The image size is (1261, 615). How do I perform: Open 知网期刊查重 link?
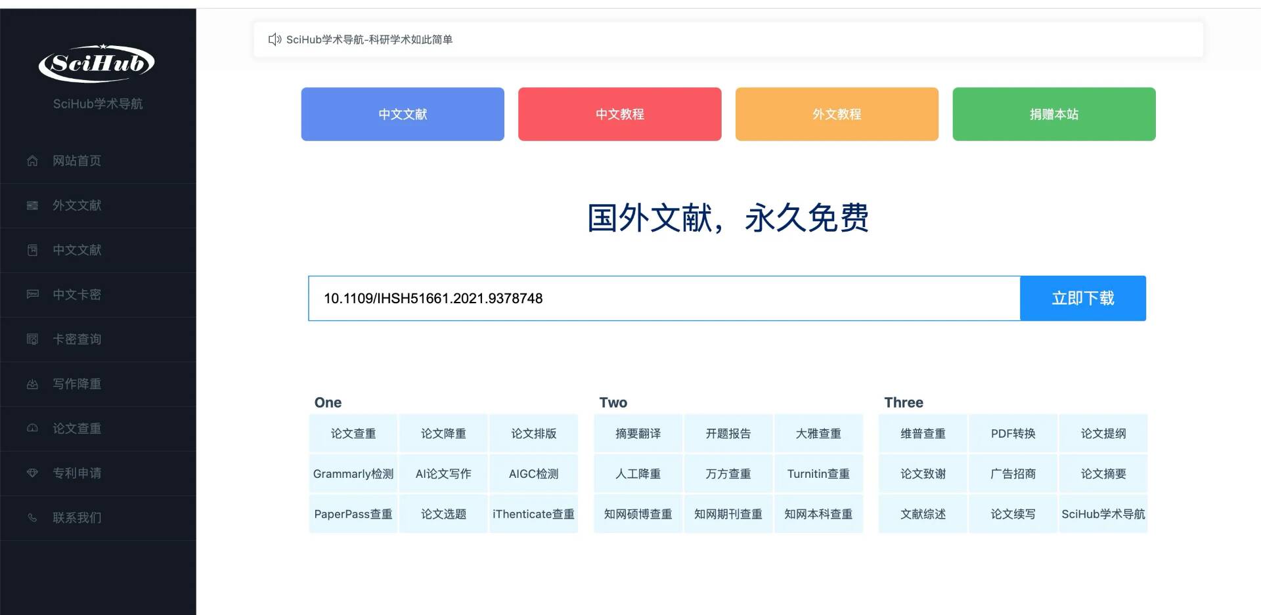click(x=728, y=514)
